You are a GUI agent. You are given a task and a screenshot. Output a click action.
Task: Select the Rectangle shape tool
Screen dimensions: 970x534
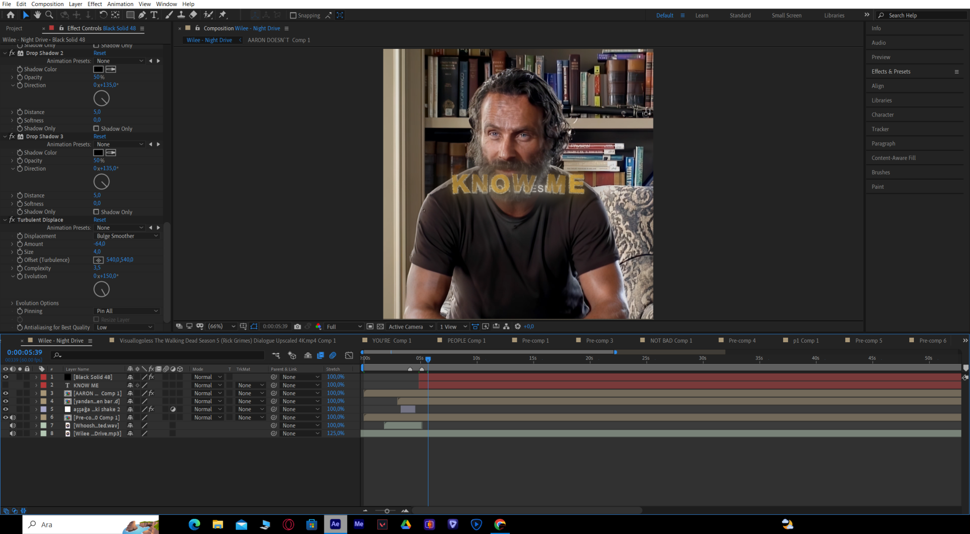[x=130, y=15]
